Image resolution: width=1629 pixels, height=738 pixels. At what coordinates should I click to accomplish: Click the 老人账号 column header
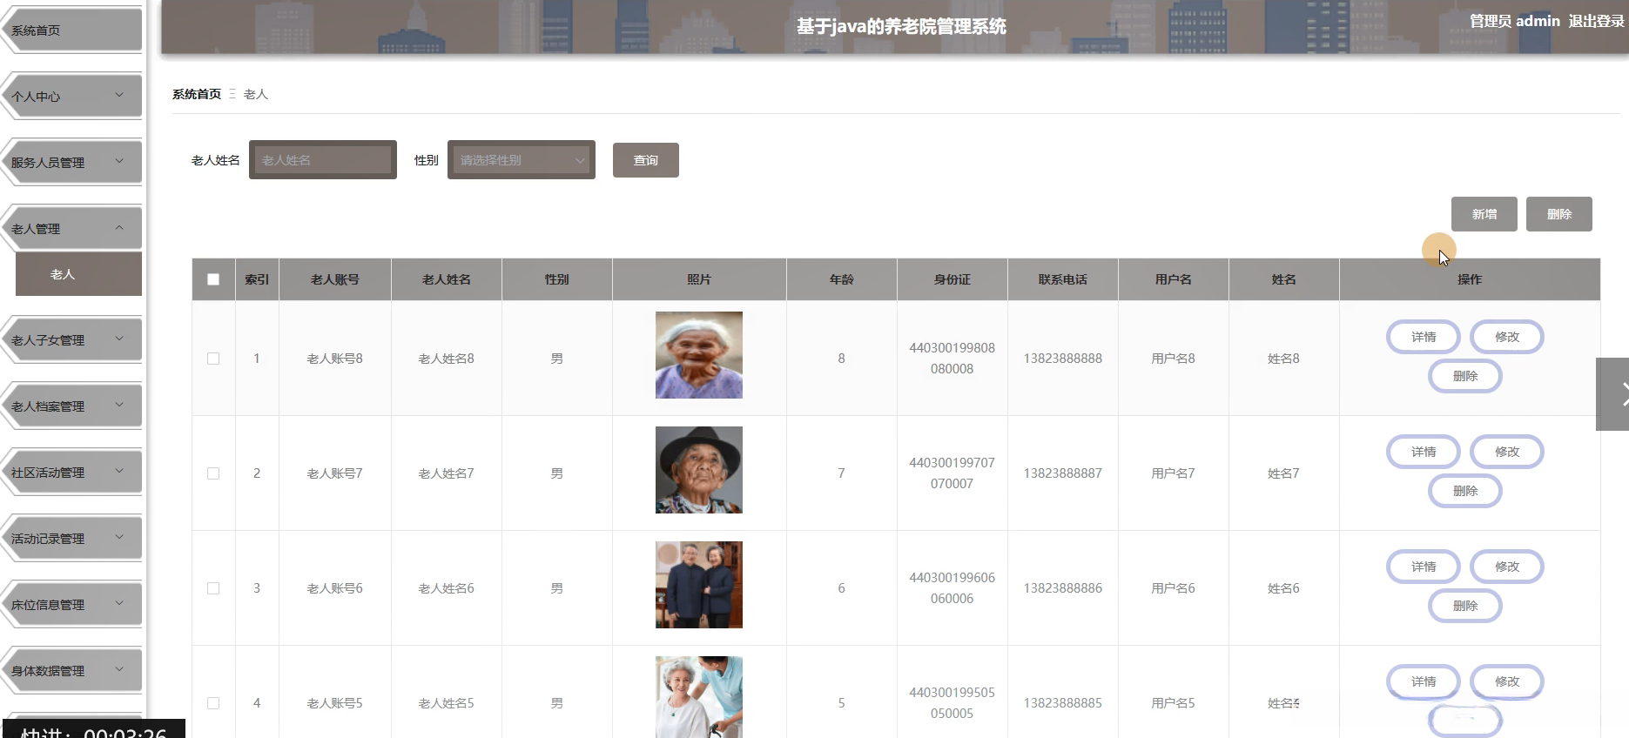(x=335, y=279)
